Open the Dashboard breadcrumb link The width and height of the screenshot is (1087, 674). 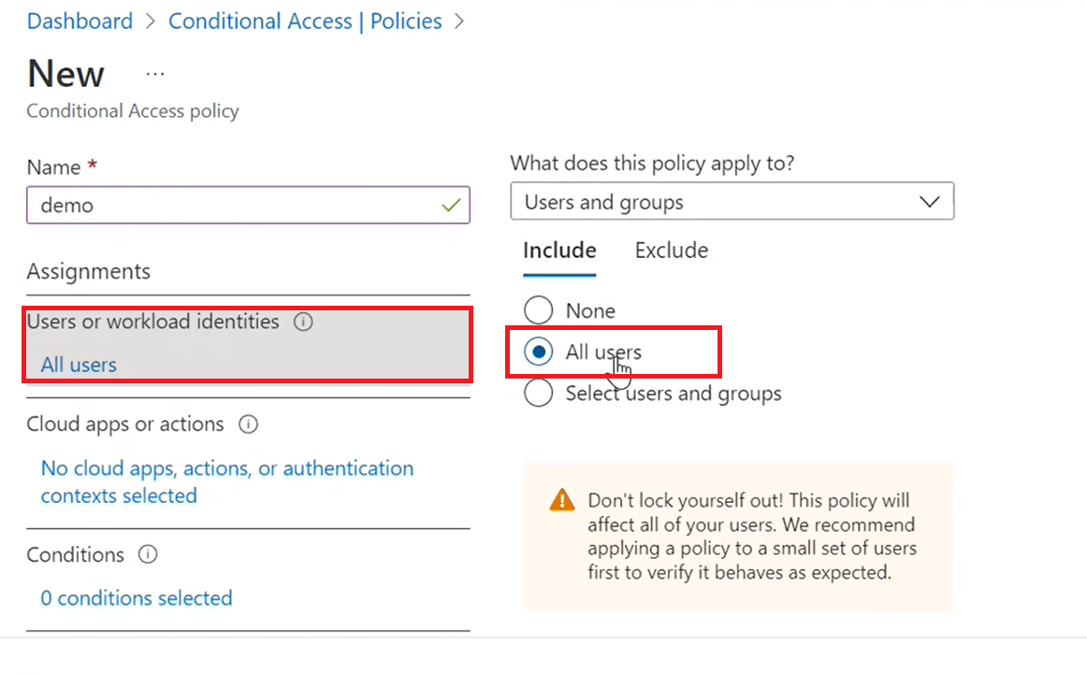click(x=79, y=21)
